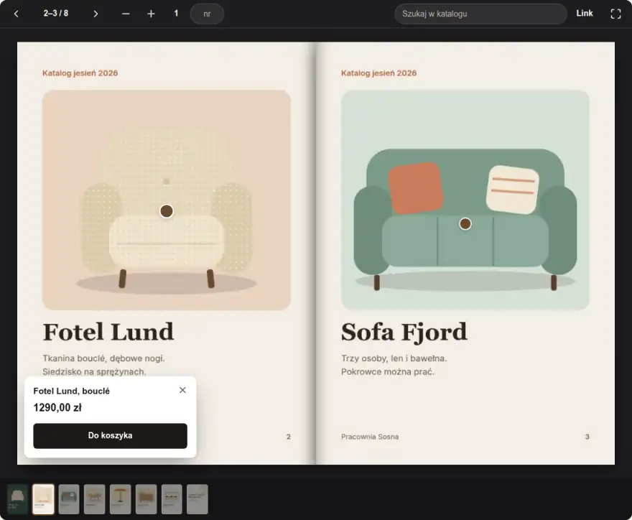Viewport: 632px width, 520px height.
Task: Zoom out with the minus icon
Action: pyautogui.click(x=126, y=14)
